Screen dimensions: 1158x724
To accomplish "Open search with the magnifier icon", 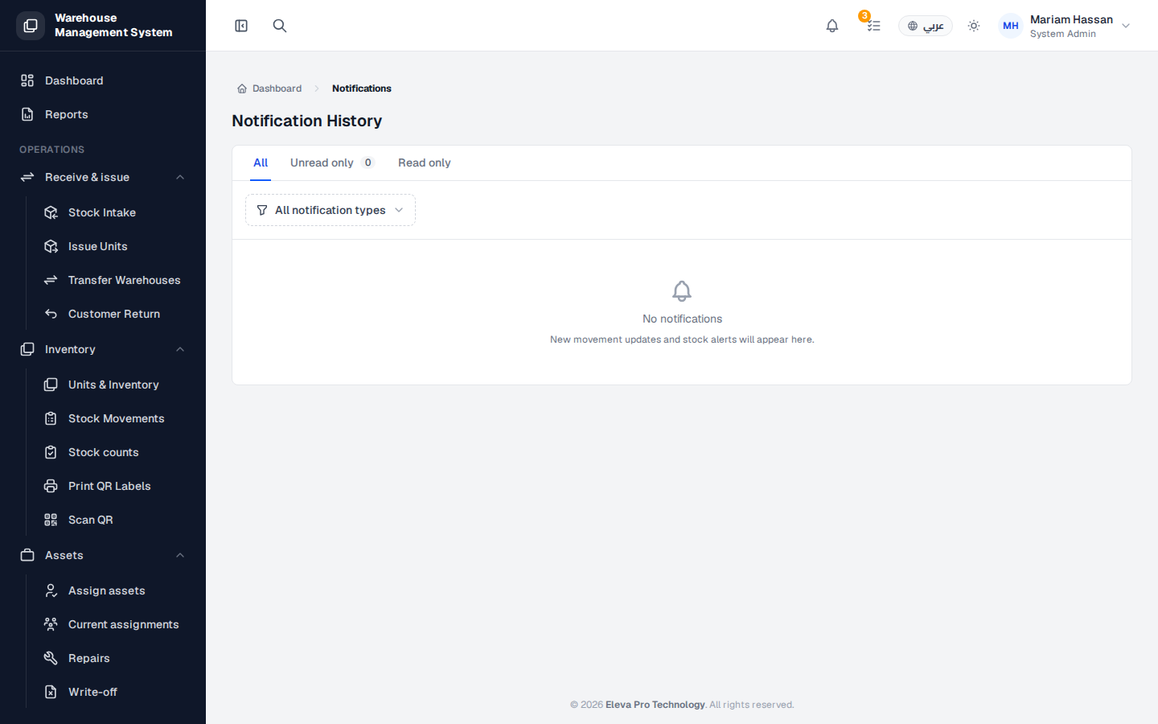I will pyautogui.click(x=280, y=26).
